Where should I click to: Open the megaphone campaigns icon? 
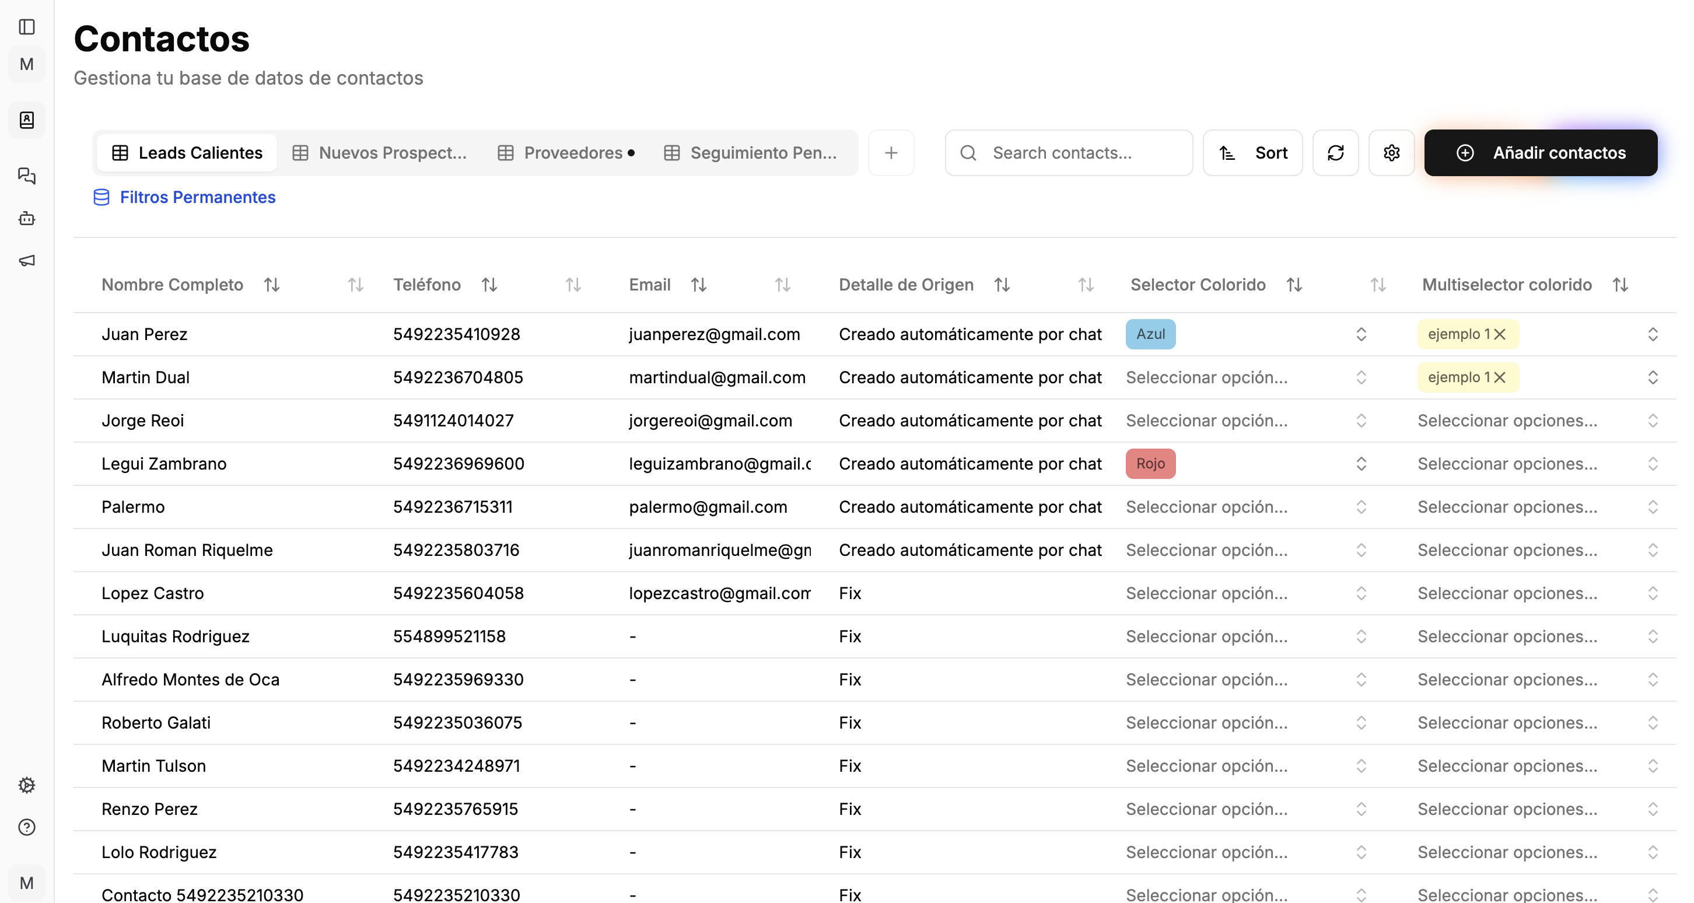[x=27, y=261]
